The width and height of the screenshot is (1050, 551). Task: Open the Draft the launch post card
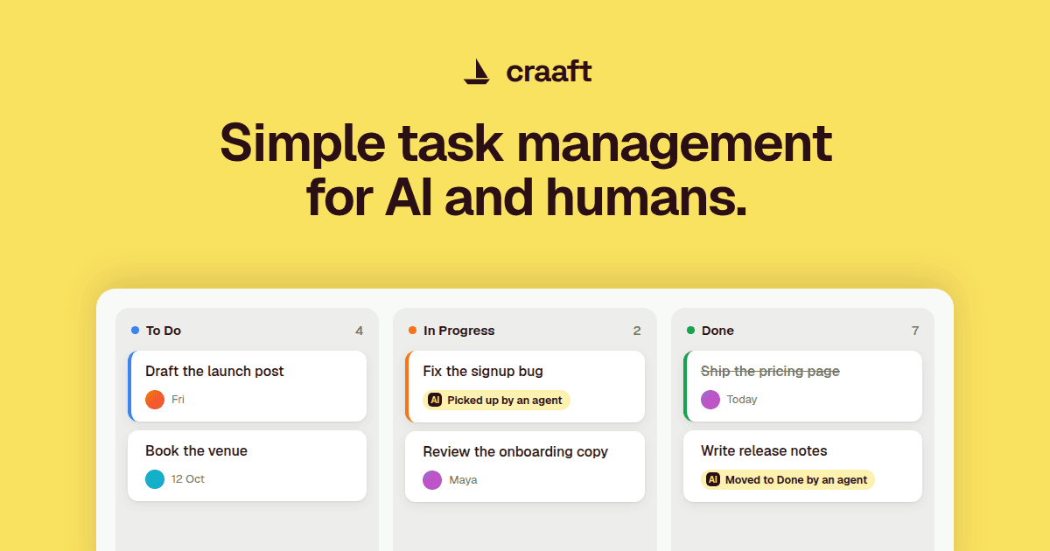(x=247, y=386)
